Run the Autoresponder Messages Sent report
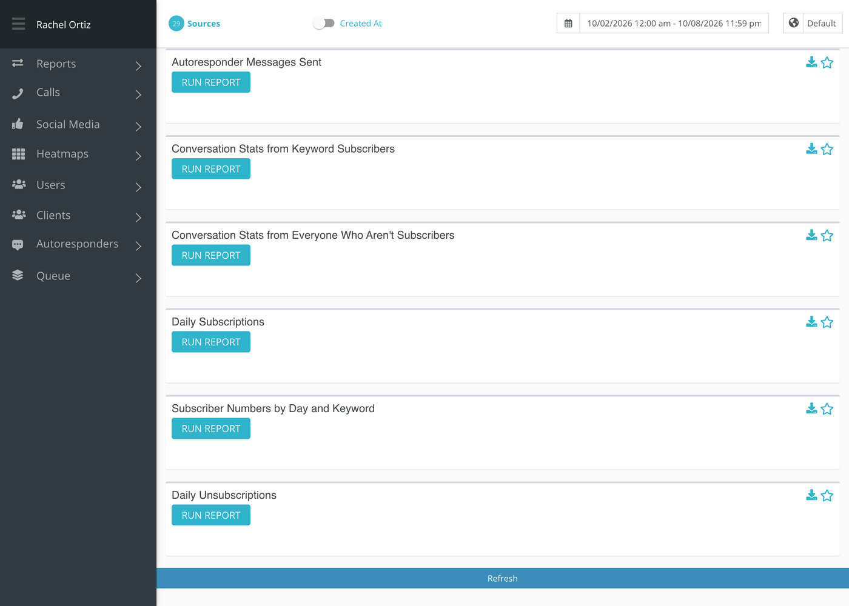Screen dimensions: 849x606 [x=211, y=82]
